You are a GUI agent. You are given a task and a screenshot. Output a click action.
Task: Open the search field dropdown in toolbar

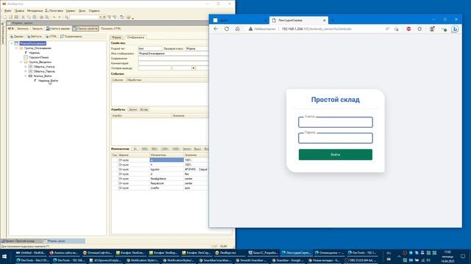[x=101, y=17]
